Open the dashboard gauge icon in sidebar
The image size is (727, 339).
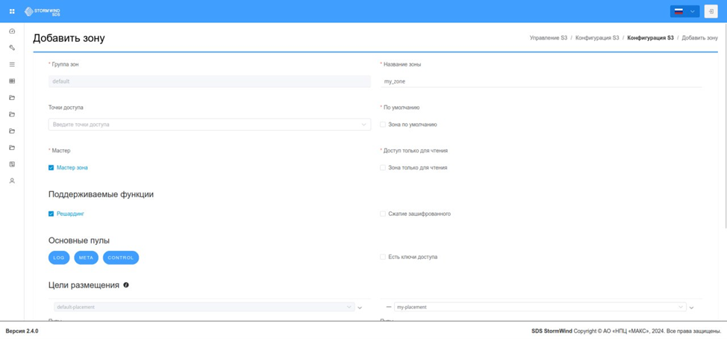[12, 31]
